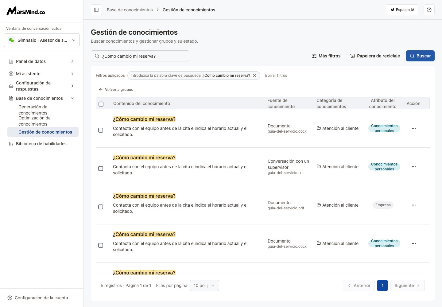442x307 pixels.
Task: Toggle the sidebar panel icon
Action: coord(96,10)
